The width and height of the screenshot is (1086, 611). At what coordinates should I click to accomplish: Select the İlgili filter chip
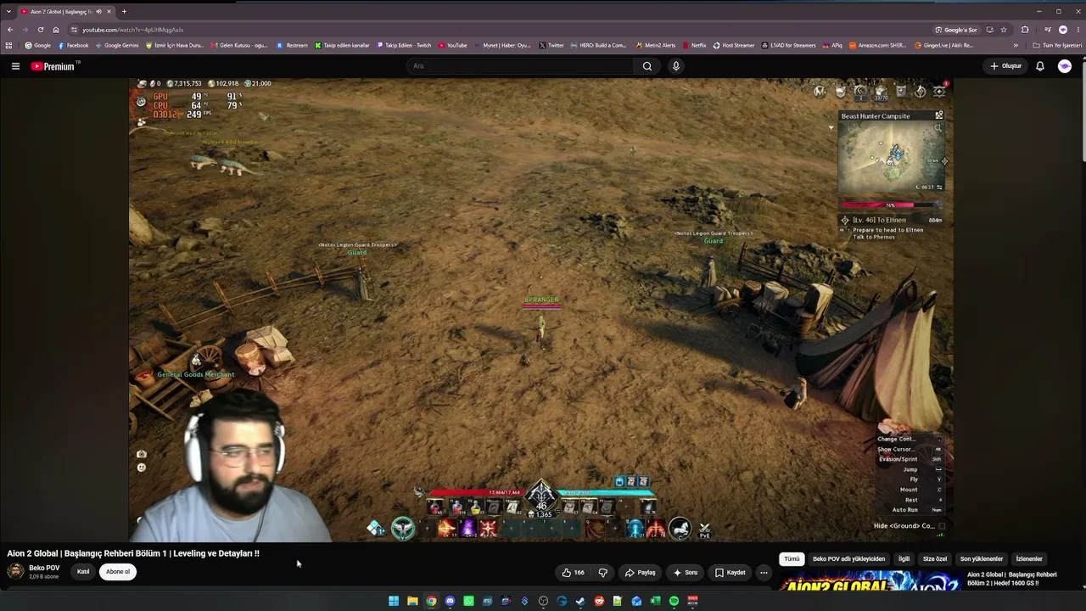coord(904,559)
